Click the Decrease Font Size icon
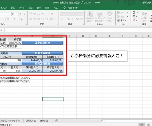The image size is (152, 126). (24, 14)
